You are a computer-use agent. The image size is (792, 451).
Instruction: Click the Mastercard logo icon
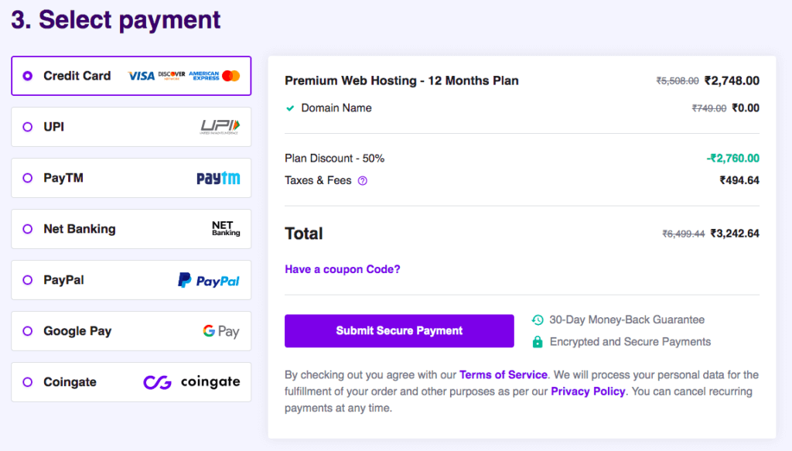coord(230,76)
